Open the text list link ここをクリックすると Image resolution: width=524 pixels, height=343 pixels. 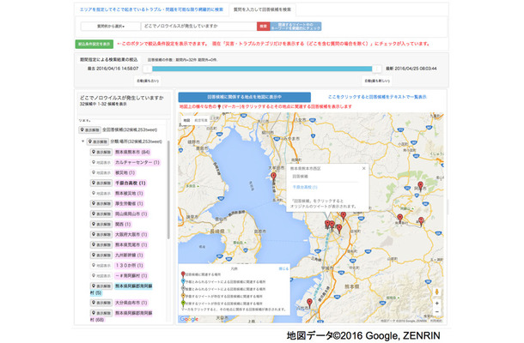pyautogui.click(x=377, y=97)
